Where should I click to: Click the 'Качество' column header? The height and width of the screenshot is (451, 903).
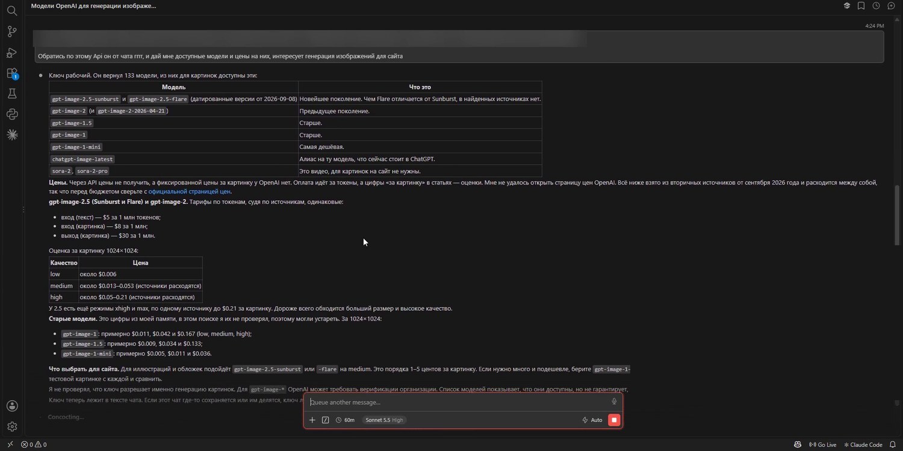(x=64, y=263)
